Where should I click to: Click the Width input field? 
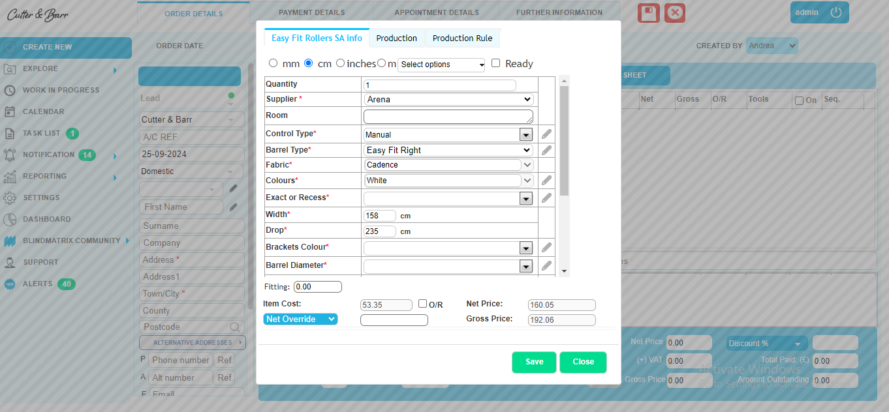tap(380, 216)
